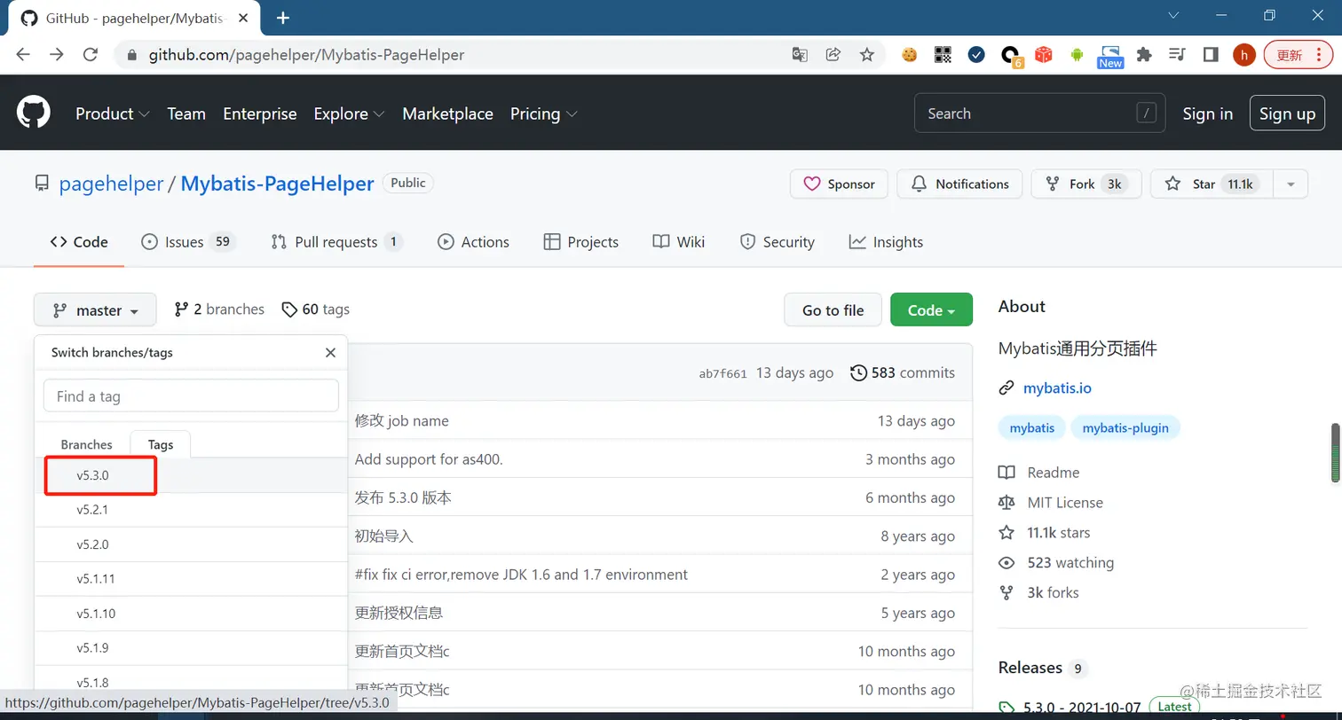Choose tag v5.2.0 from list
This screenshot has width=1342, height=720.
[191, 544]
